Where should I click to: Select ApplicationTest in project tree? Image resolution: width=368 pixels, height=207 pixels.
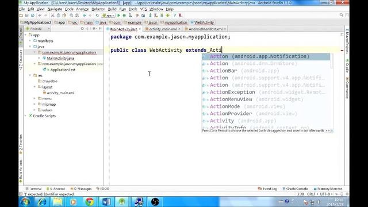point(63,70)
